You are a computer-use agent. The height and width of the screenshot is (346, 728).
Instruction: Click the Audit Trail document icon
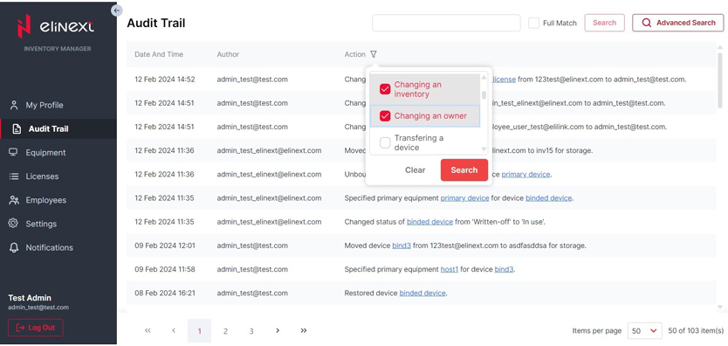17,128
